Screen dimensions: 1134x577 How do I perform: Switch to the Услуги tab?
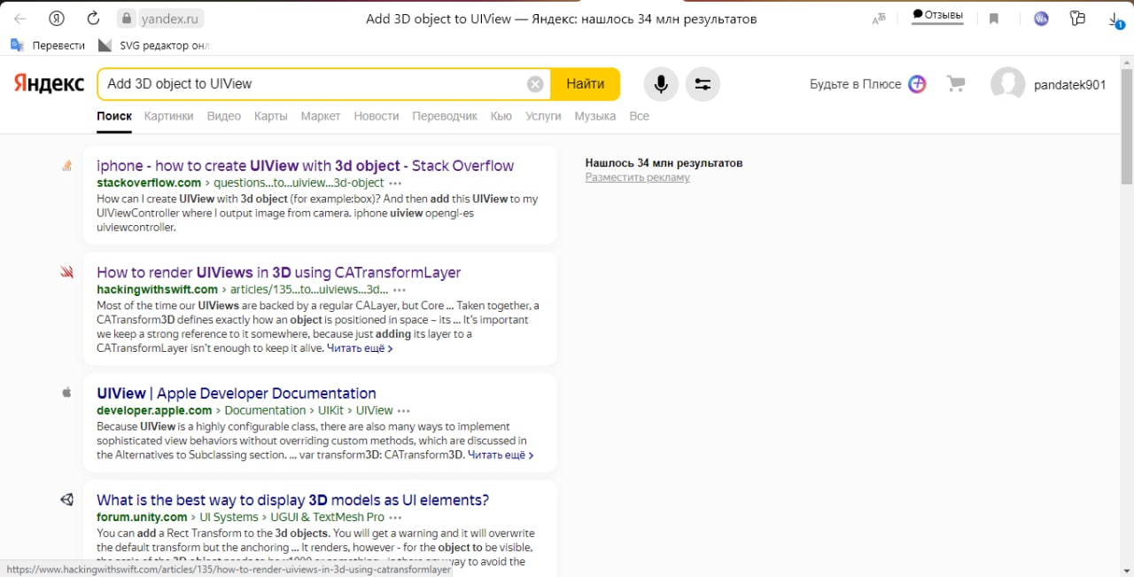[543, 116]
